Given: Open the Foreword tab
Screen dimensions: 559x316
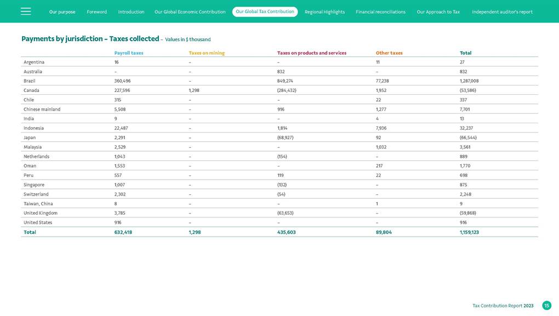Looking at the screenshot, I should [97, 12].
